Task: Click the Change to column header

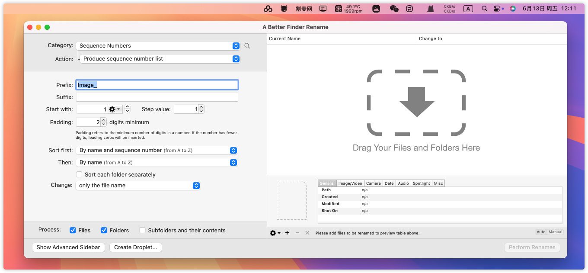Action: 492,39
